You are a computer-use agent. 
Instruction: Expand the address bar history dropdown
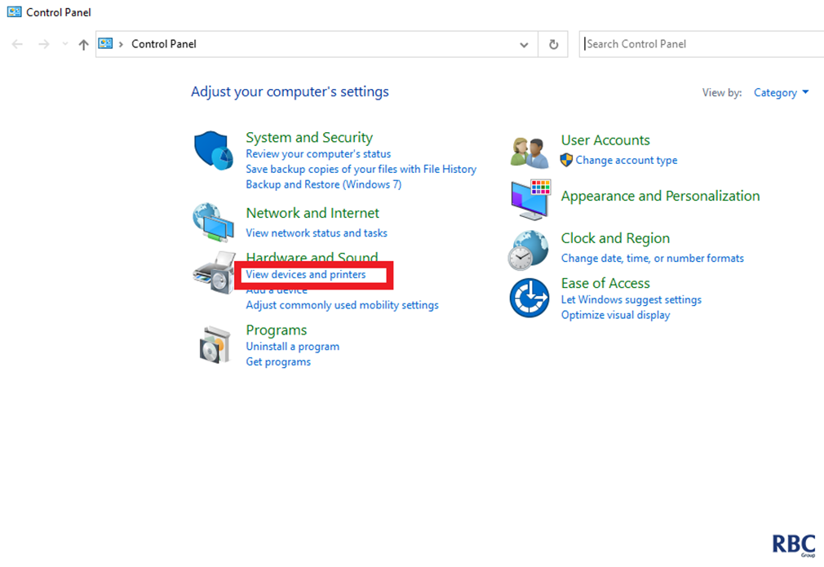tap(524, 45)
